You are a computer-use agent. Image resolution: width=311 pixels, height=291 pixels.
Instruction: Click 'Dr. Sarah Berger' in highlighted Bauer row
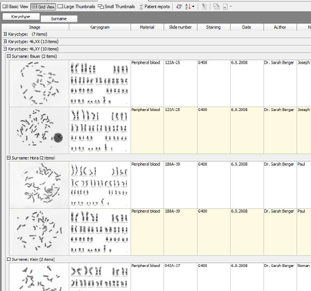[279, 110]
